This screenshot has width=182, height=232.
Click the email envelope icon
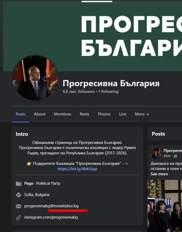(x=19, y=206)
